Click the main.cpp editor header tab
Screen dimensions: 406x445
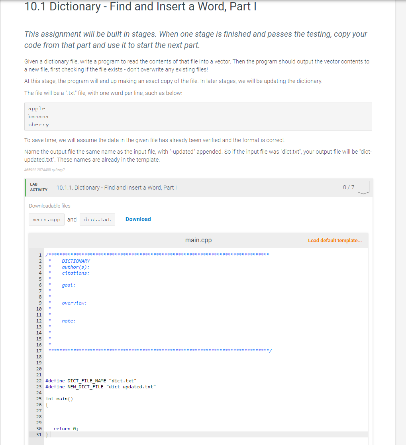coord(198,240)
